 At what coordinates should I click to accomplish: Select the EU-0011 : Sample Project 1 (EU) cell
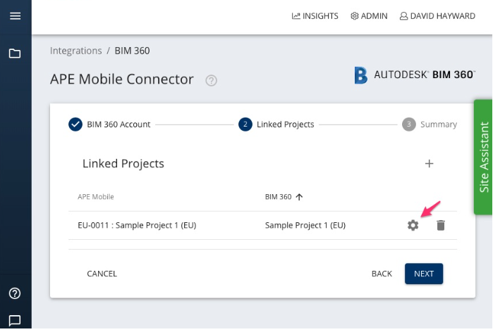[x=137, y=225]
